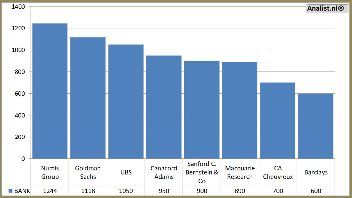Image resolution: width=352 pixels, height=198 pixels.
Task: Click the Sanford C. Bernstein & Co label
Action: tap(202, 172)
